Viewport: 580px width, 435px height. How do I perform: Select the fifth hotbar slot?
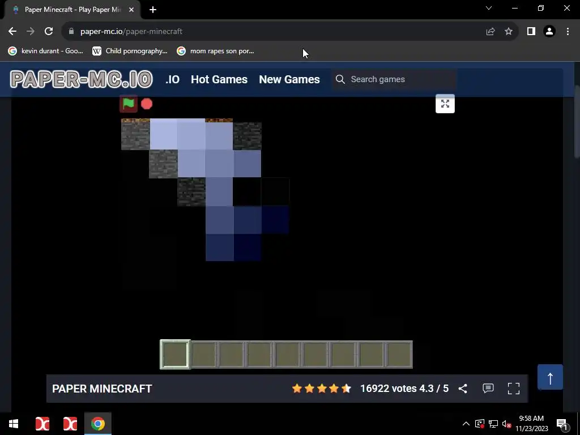pyautogui.click(x=287, y=355)
